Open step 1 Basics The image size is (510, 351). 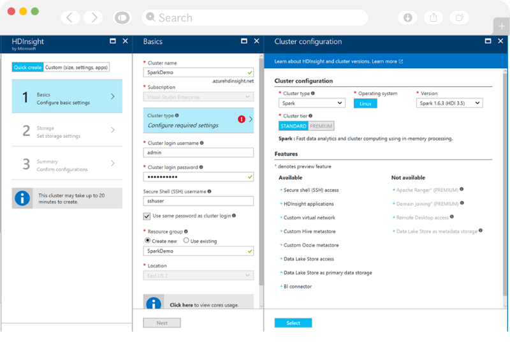[67, 96]
